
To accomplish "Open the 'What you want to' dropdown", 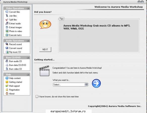I will pos(70,84).
